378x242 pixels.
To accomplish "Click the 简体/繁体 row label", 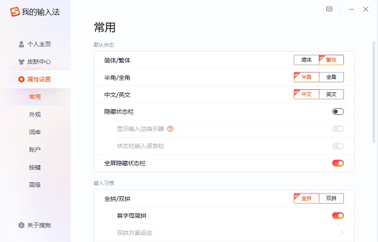I will 117,60.
